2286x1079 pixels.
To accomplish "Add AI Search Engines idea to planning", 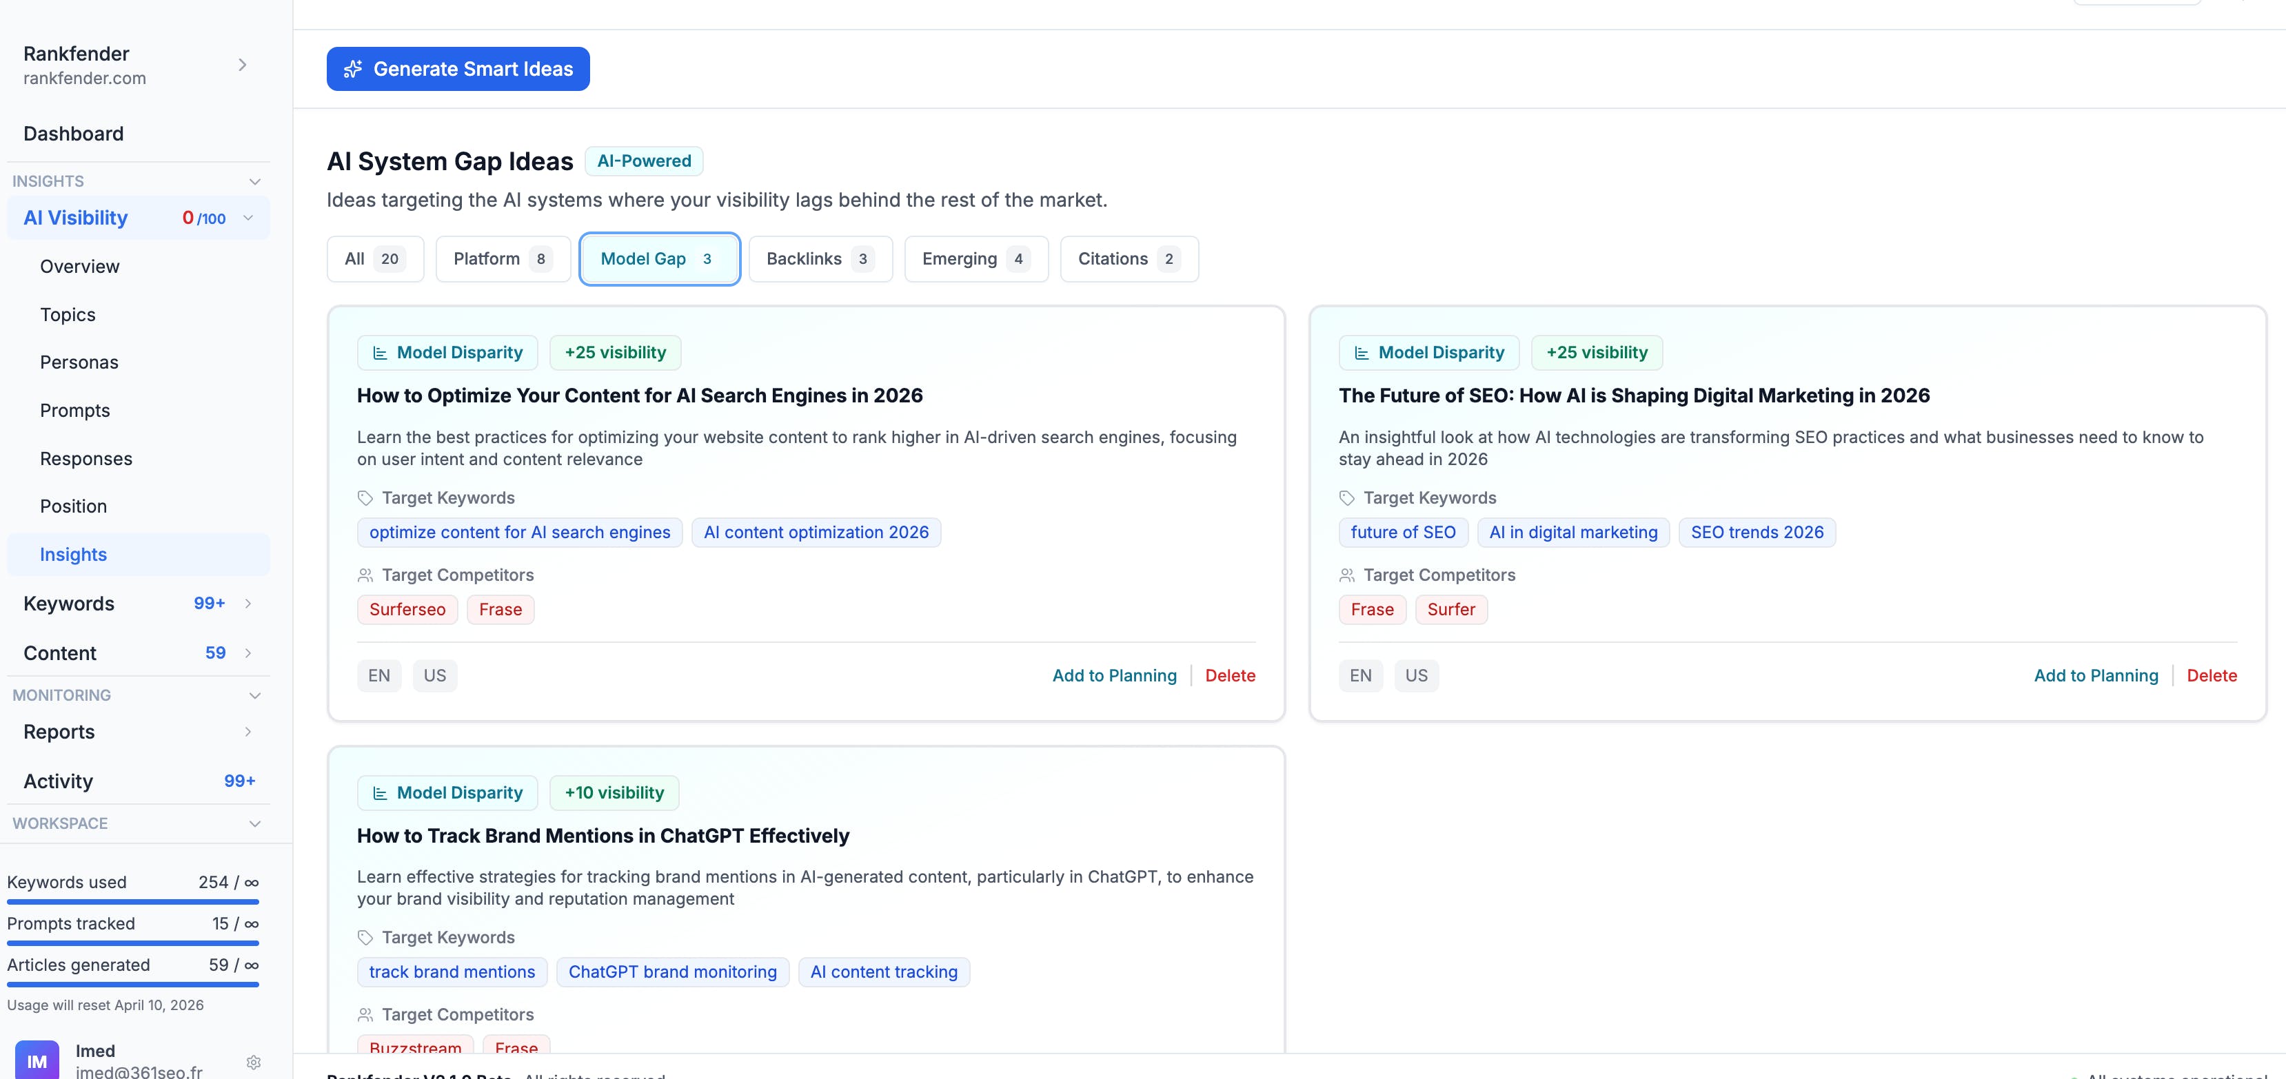I will [x=1114, y=676].
